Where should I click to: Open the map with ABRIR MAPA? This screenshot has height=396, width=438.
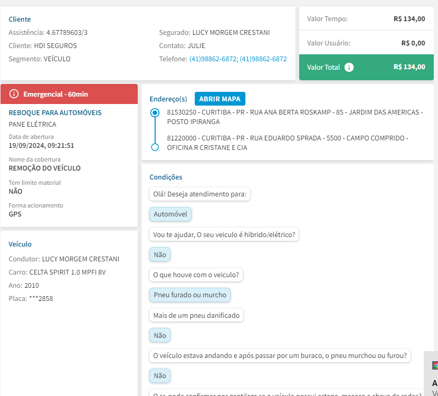[x=220, y=99]
